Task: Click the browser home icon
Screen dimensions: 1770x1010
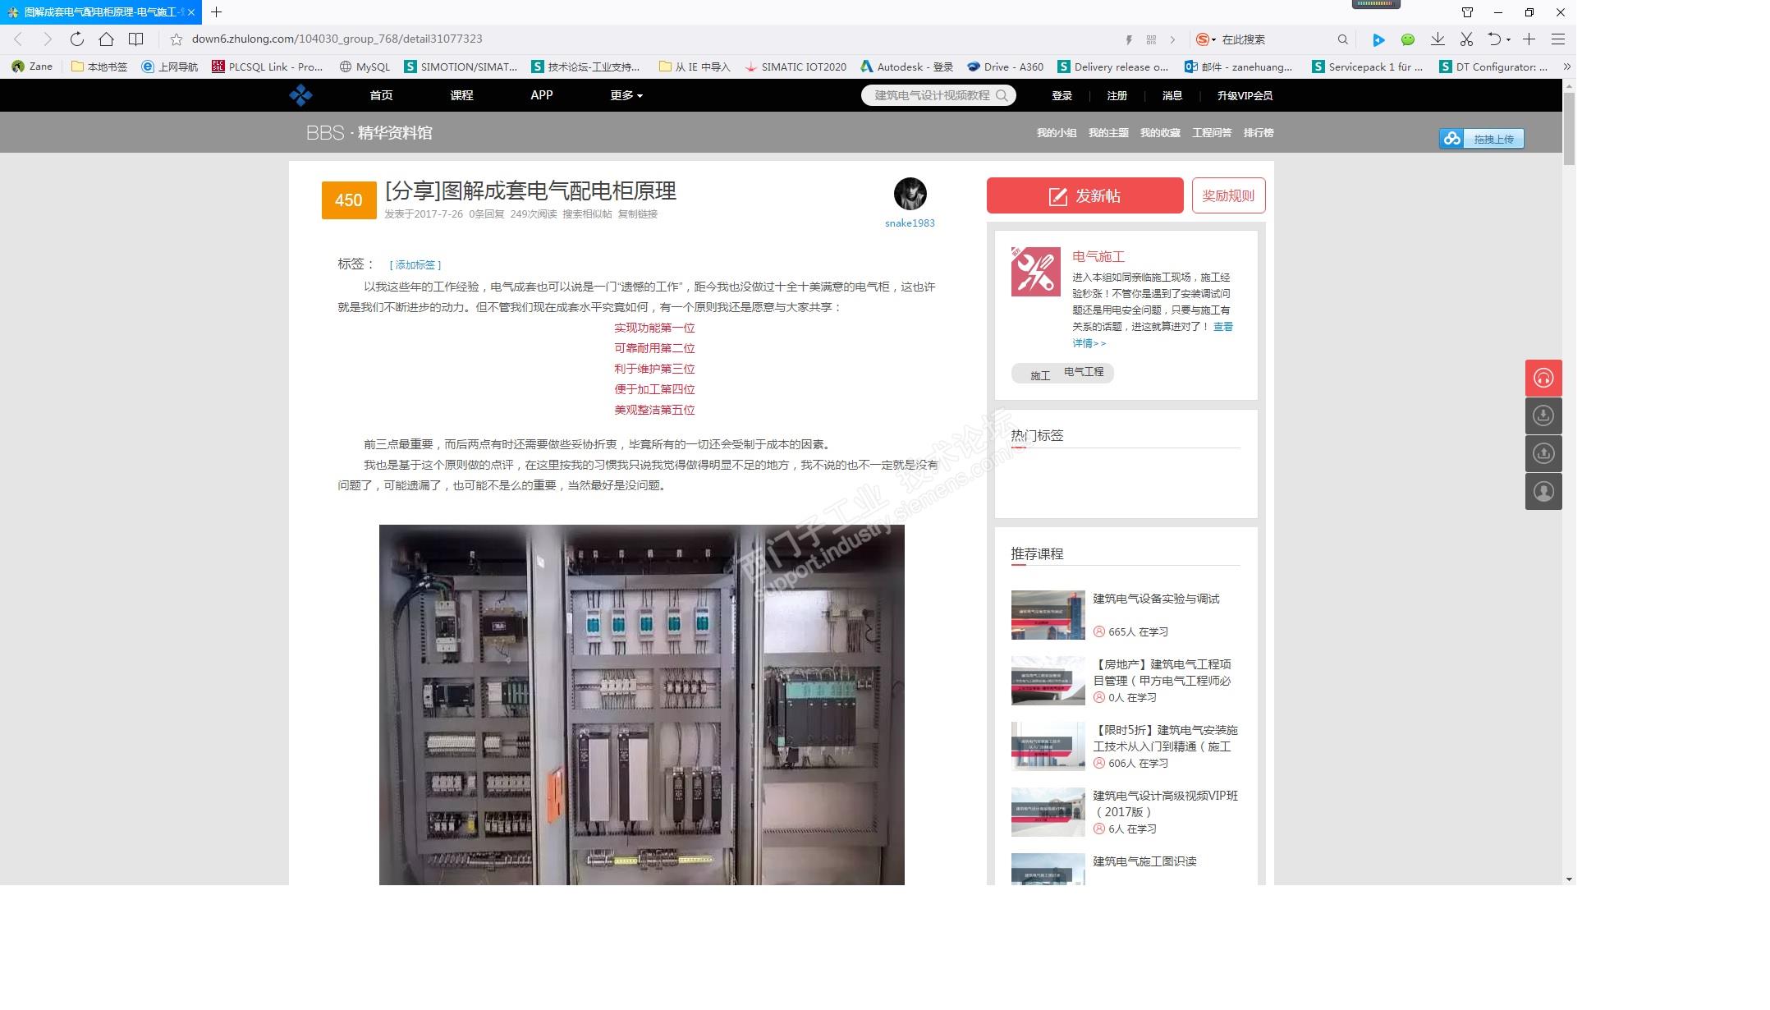Action: click(x=106, y=39)
